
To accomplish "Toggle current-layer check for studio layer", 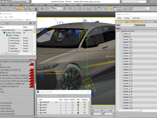I will click(x=56, y=110).
